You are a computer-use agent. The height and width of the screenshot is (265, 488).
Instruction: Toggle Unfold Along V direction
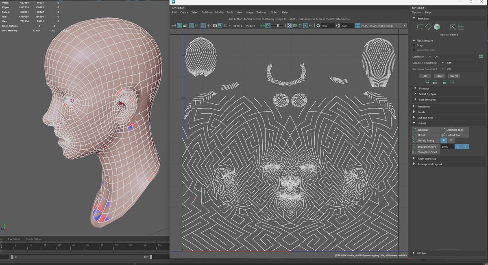click(x=451, y=140)
